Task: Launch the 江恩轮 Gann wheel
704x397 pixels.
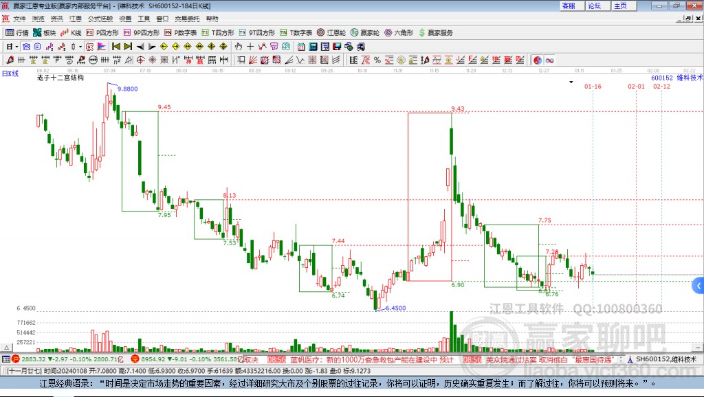Action: click(x=331, y=33)
